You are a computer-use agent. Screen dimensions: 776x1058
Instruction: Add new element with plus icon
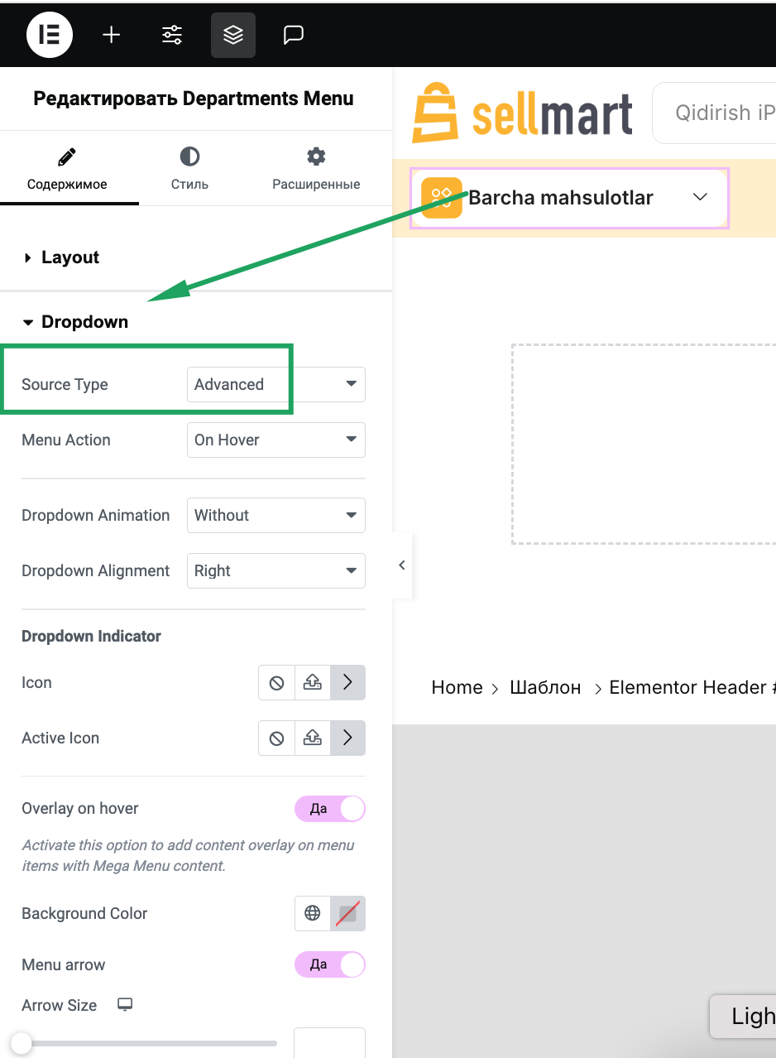(111, 35)
